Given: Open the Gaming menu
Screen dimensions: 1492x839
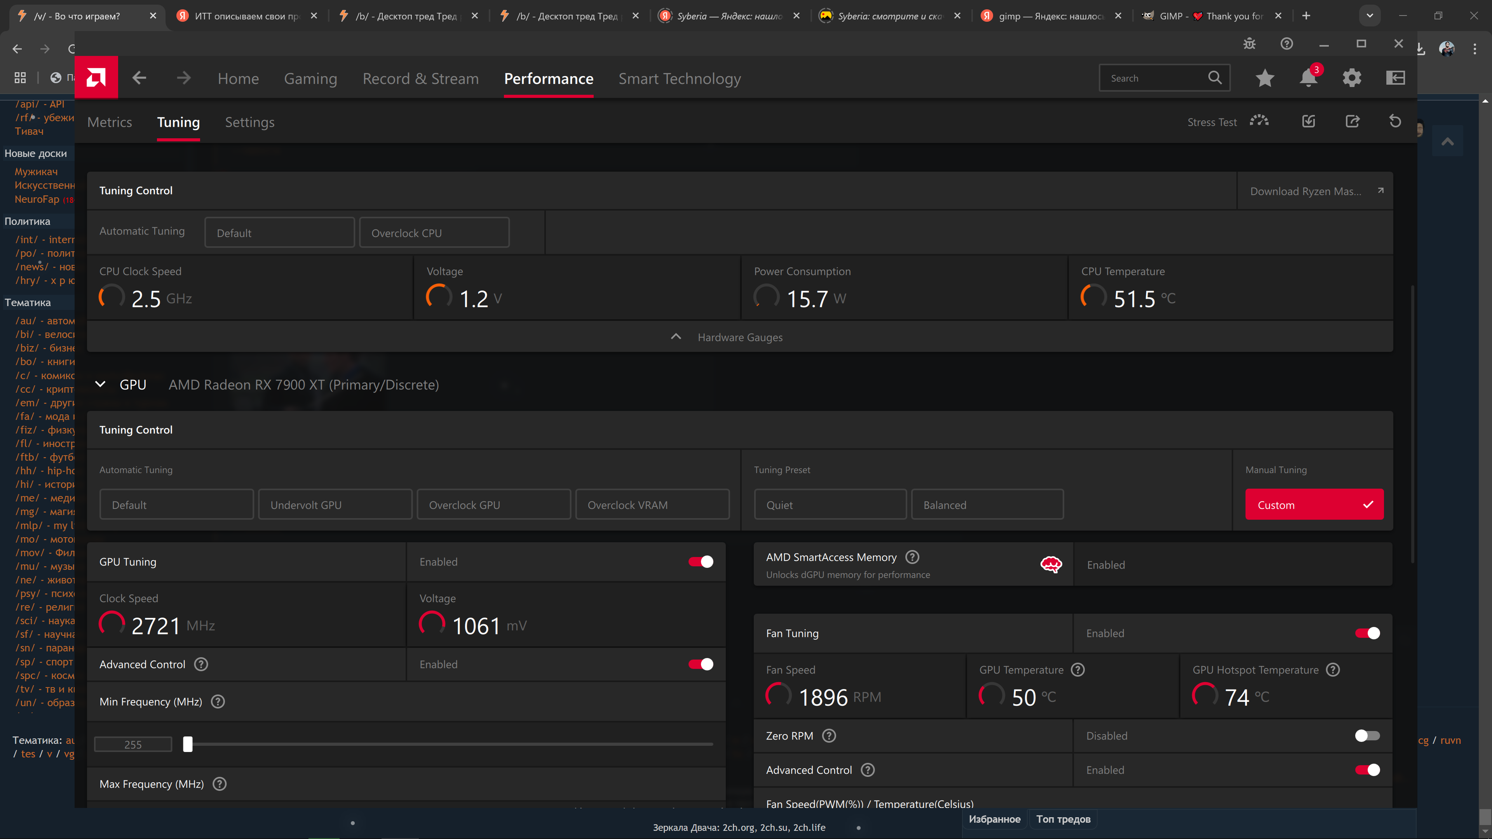Looking at the screenshot, I should click(310, 79).
